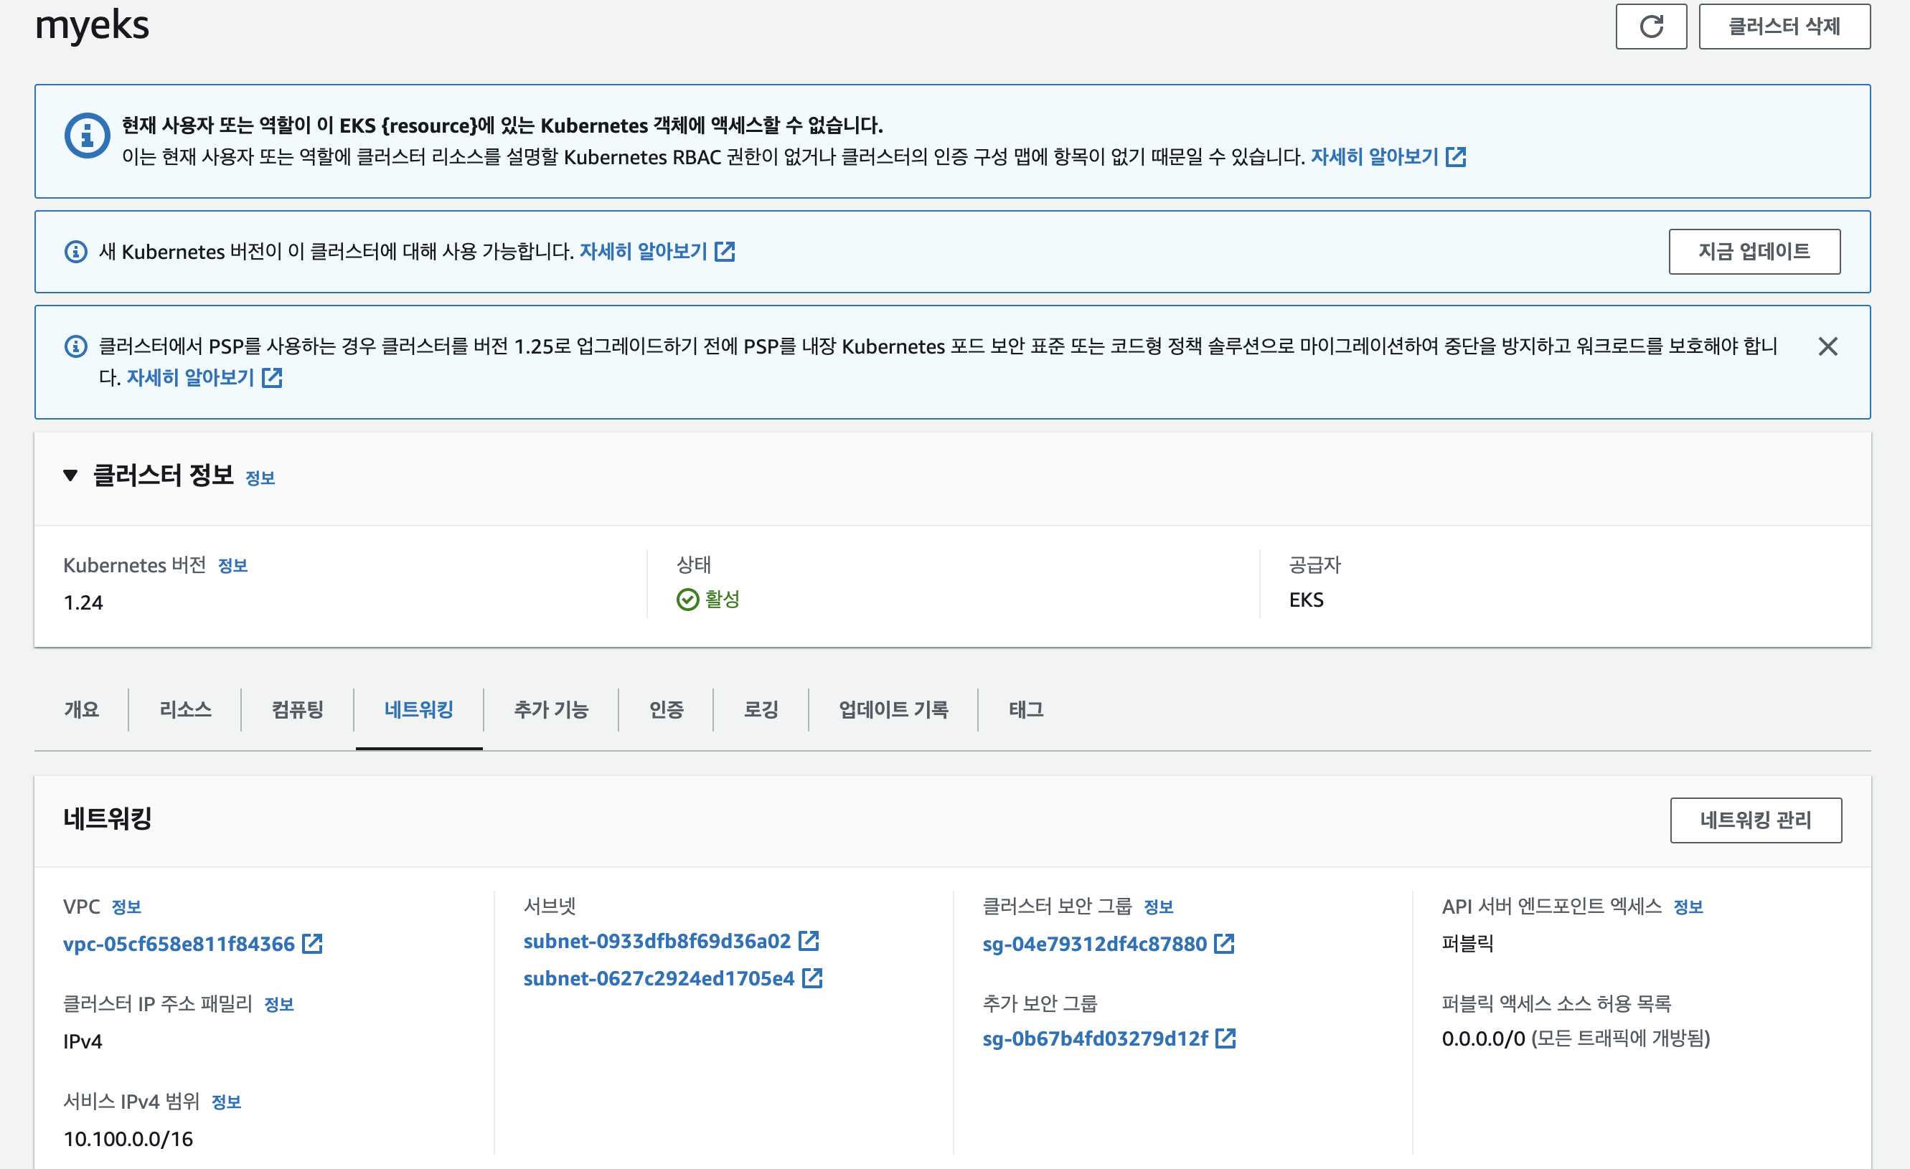The image size is (1910, 1169).
Task: Collapse the 클러스터 정보 section
Action: pyautogui.click(x=70, y=475)
